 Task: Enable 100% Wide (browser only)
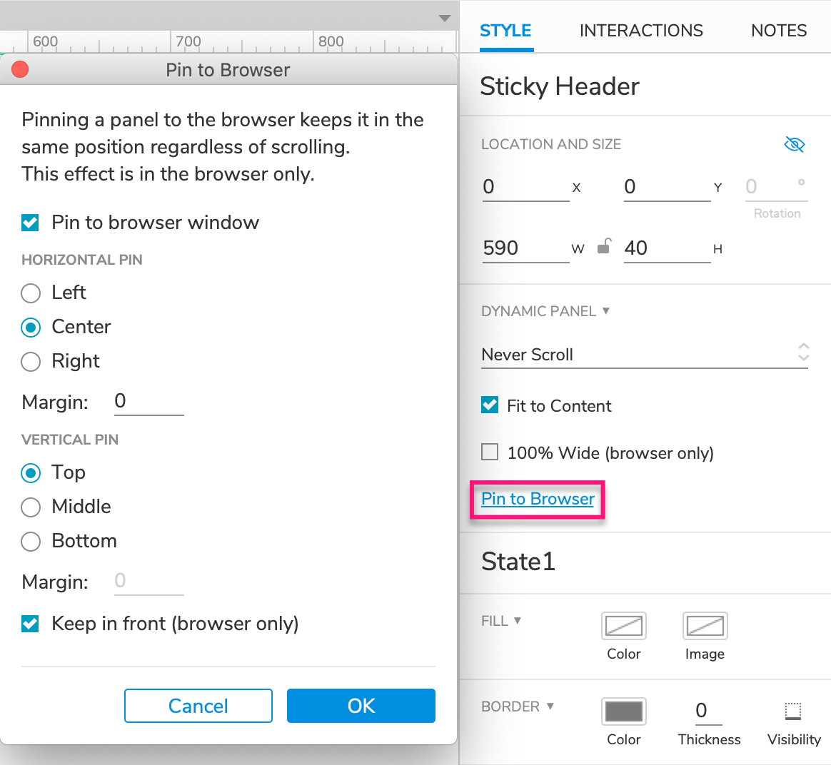[x=490, y=452]
